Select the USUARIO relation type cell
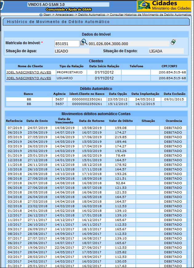This screenshot has width=194, height=268. pyautogui.click(x=71, y=78)
